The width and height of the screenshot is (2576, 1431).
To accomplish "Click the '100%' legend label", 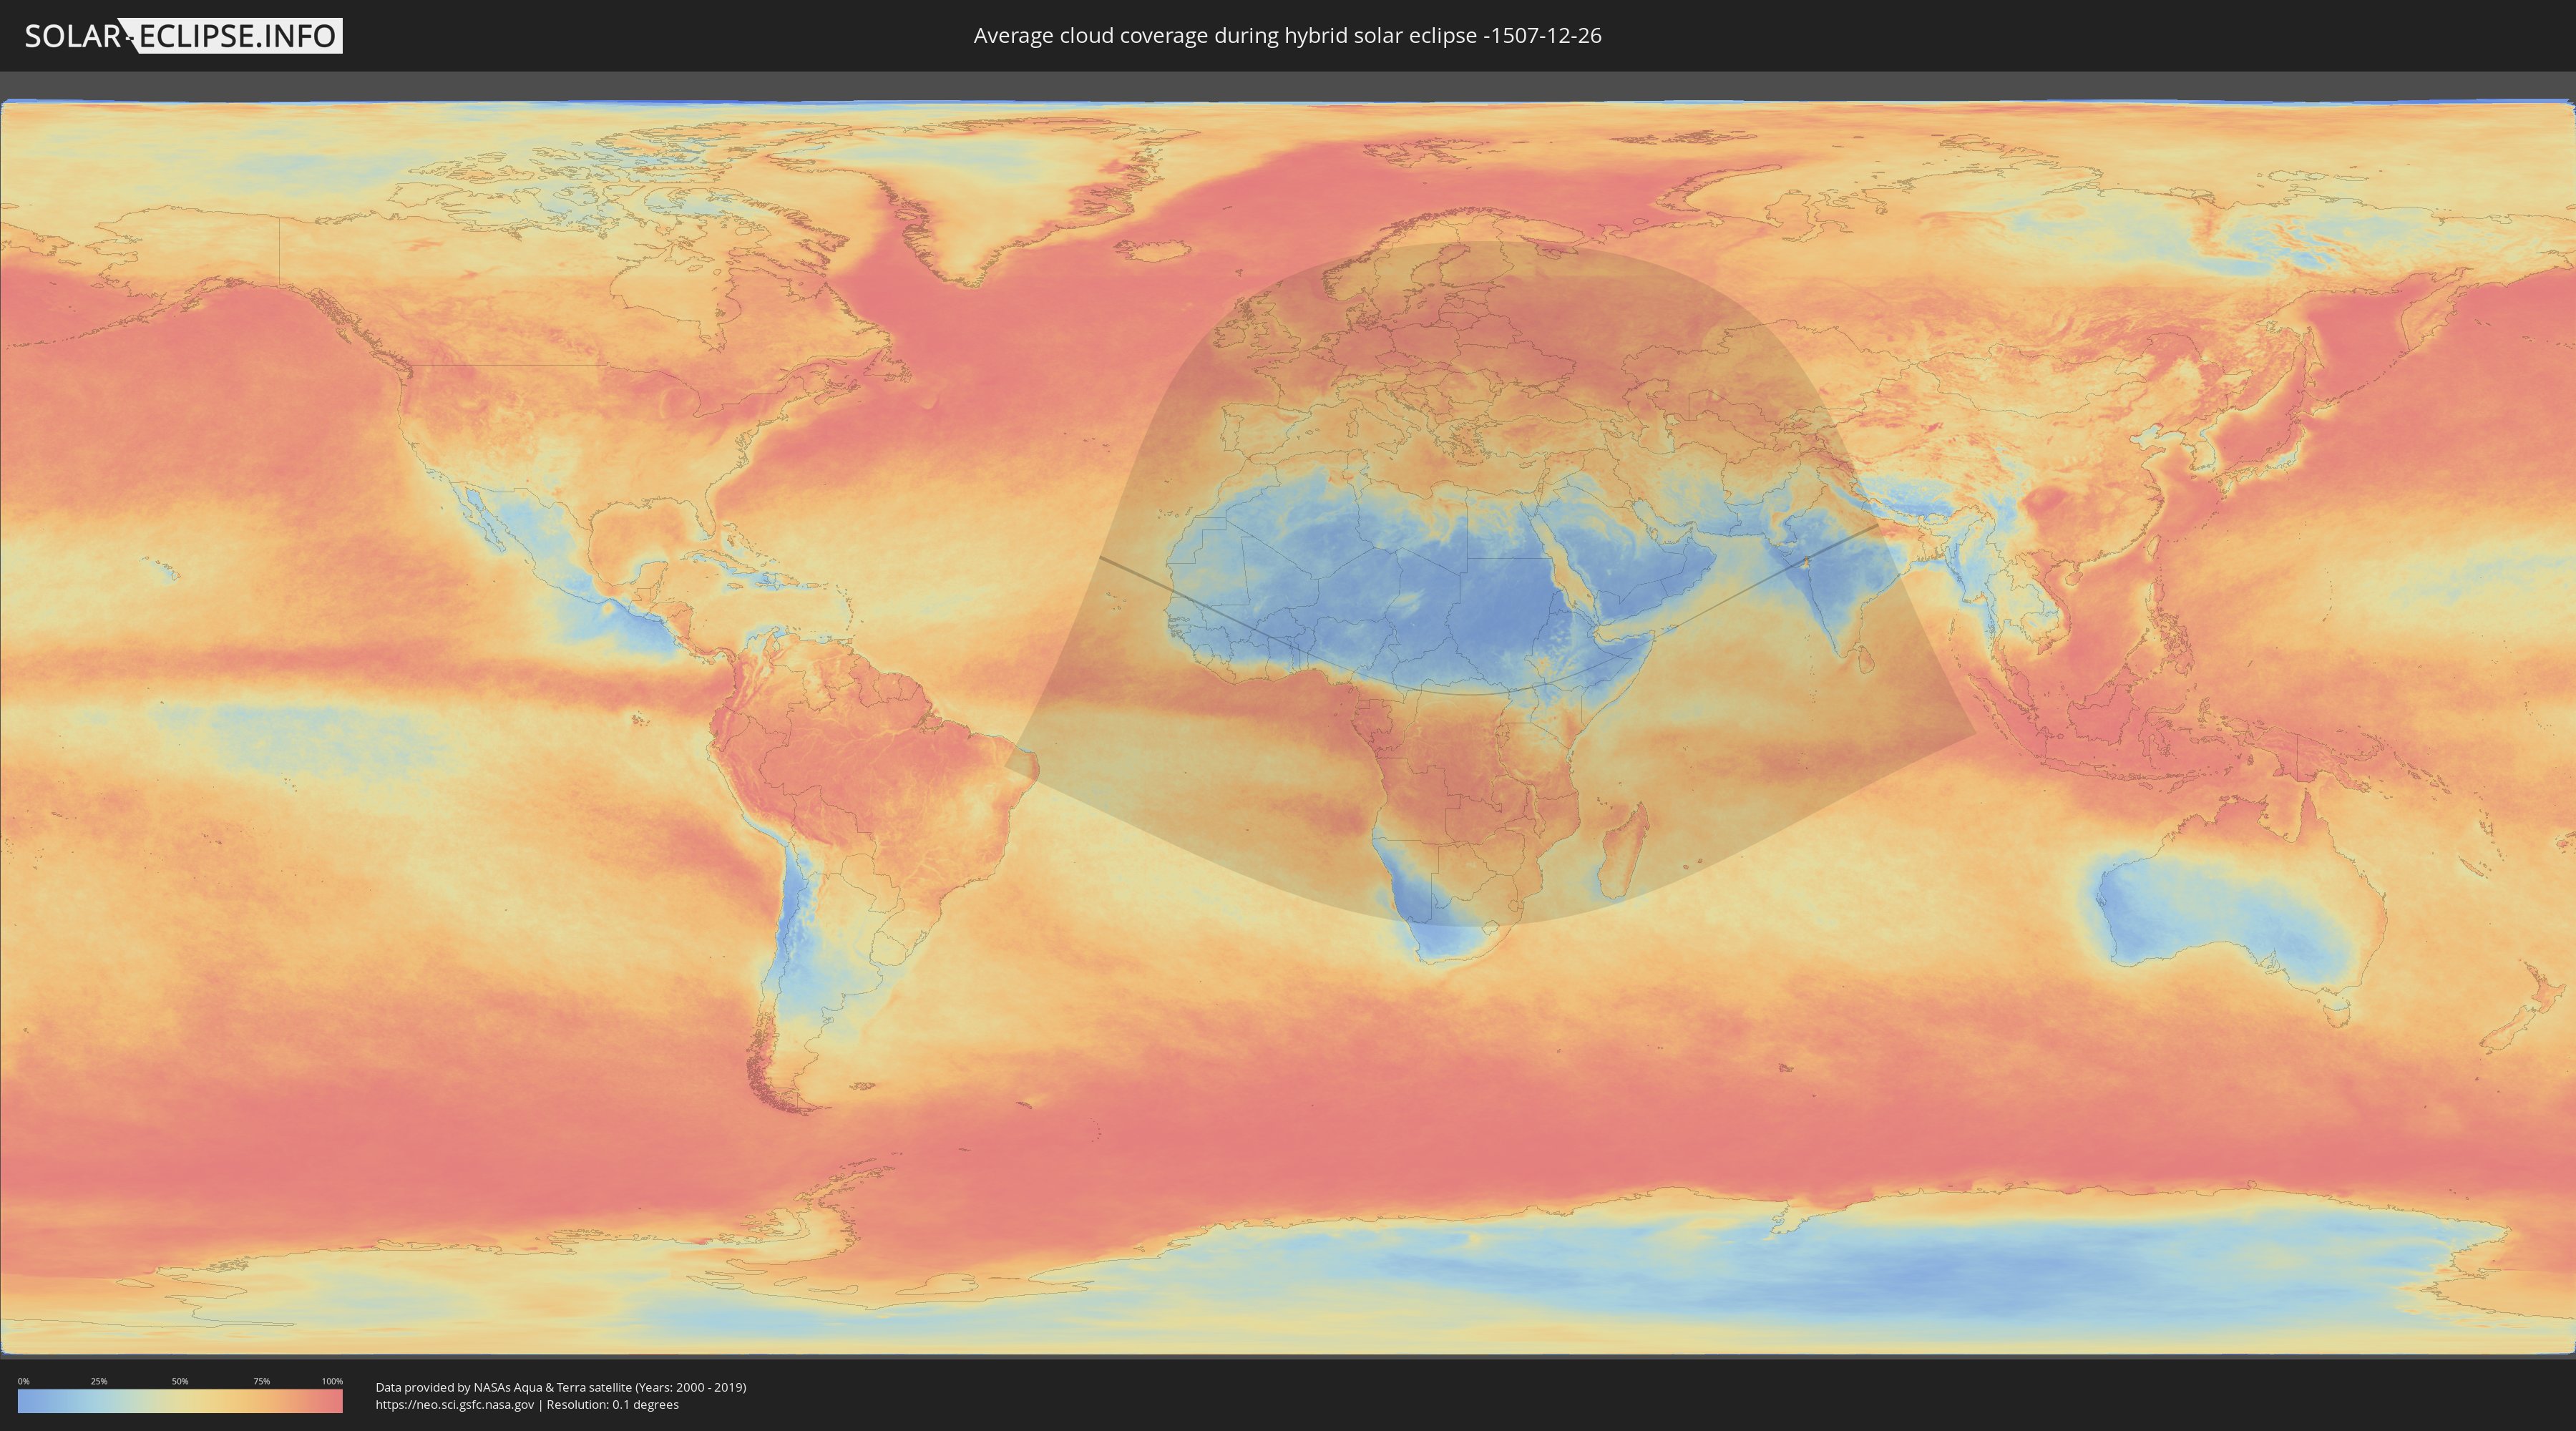I will (x=332, y=1381).
